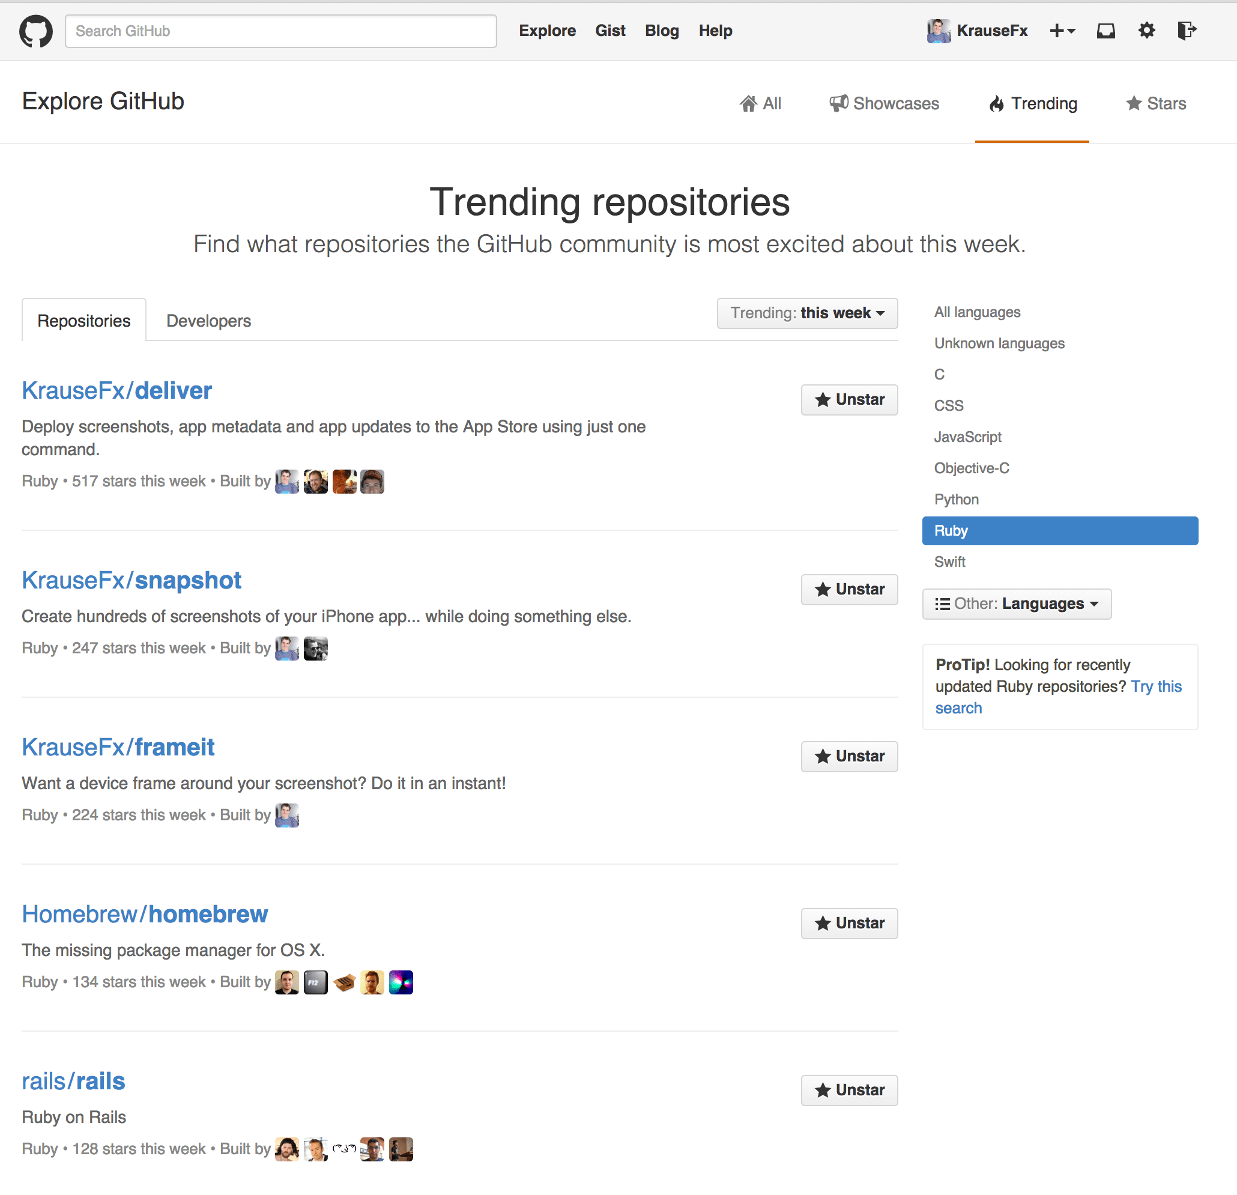Click fourth contributor avatar on deliver
Screen dimensions: 1237x1195
pos(372,482)
